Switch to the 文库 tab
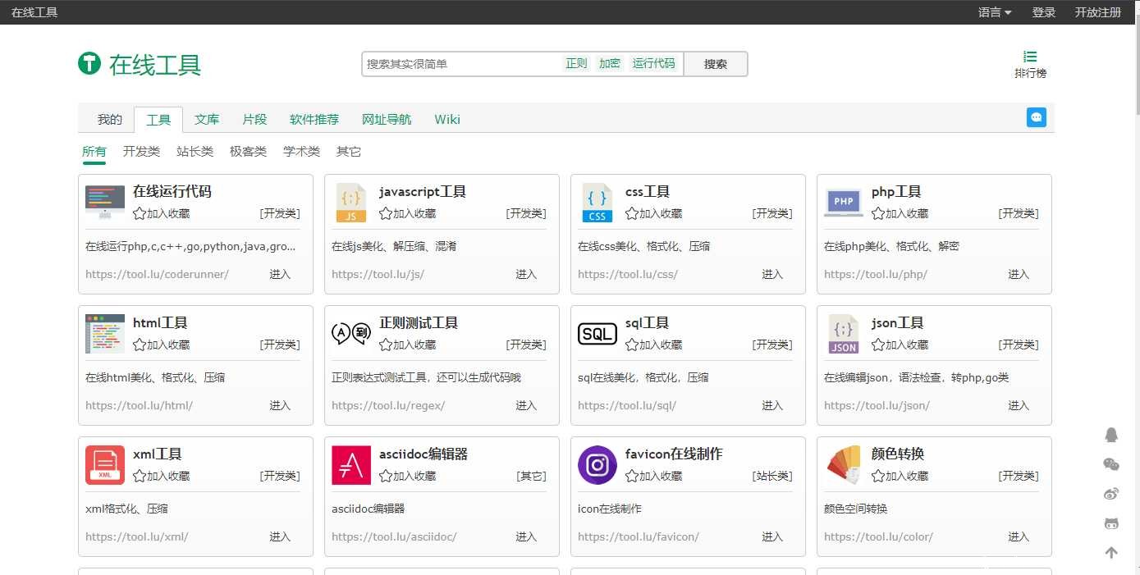Image resolution: width=1140 pixels, height=575 pixels. pos(207,120)
